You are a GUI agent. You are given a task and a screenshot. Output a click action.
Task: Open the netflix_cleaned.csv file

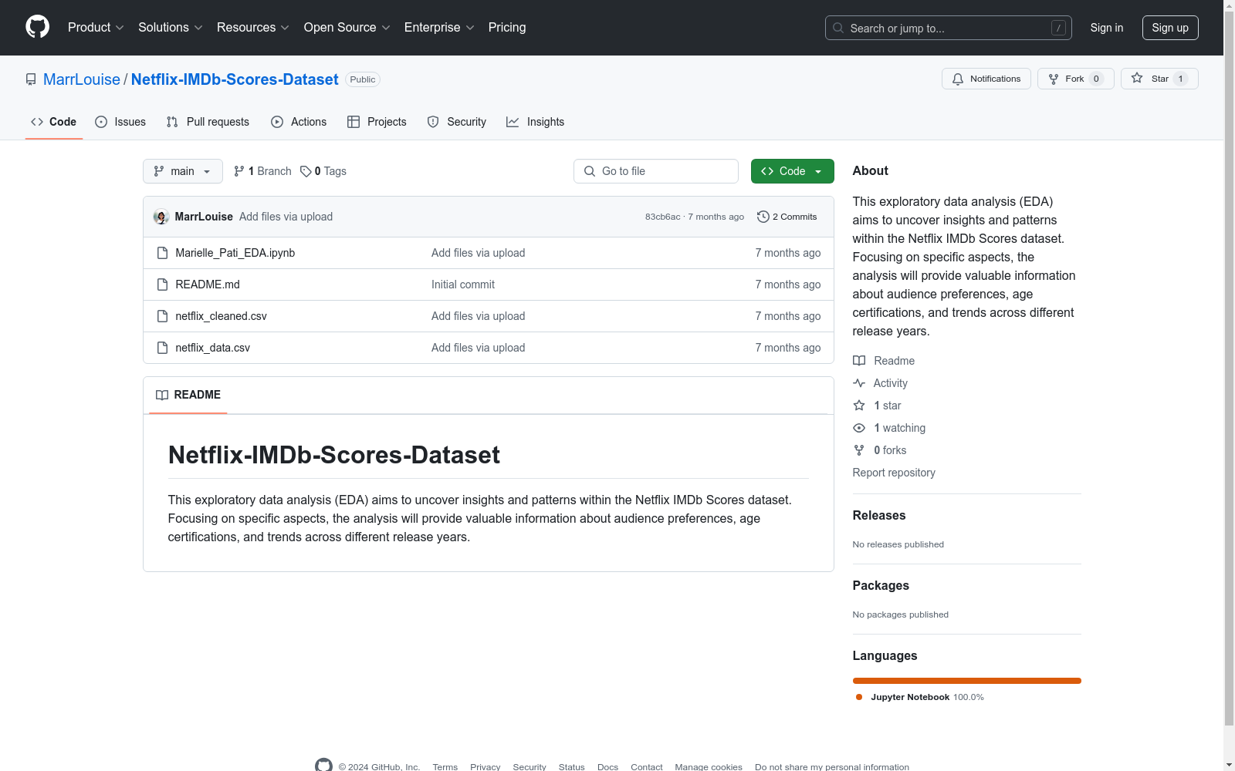click(222, 316)
